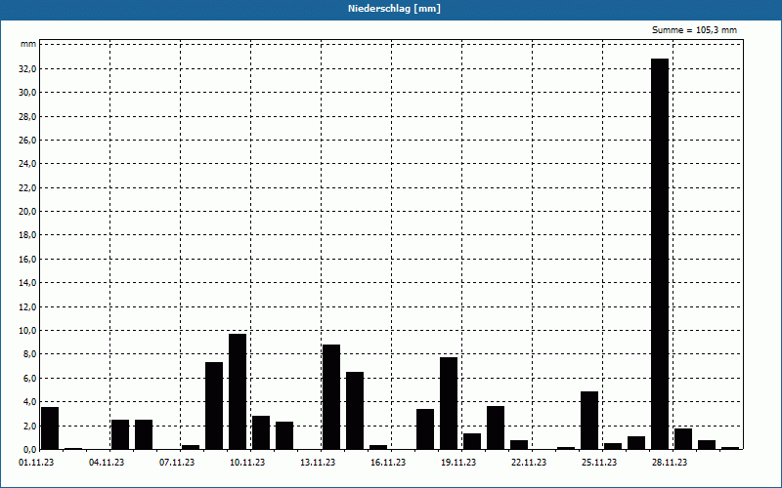Select the 'Summe = 105,3 mm' total label
Viewport: 782px width, 488px height.
click(x=694, y=30)
